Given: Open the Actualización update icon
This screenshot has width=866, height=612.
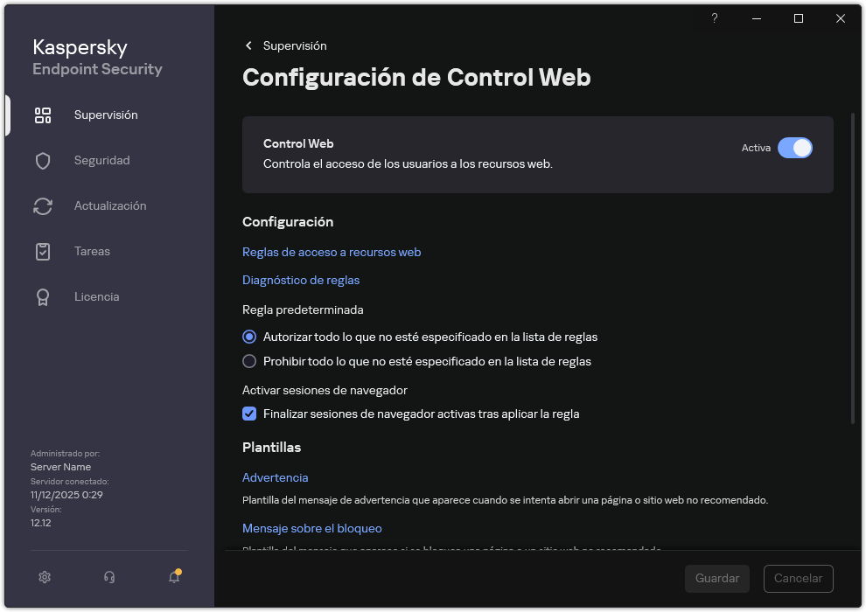Looking at the screenshot, I should (x=43, y=205).
